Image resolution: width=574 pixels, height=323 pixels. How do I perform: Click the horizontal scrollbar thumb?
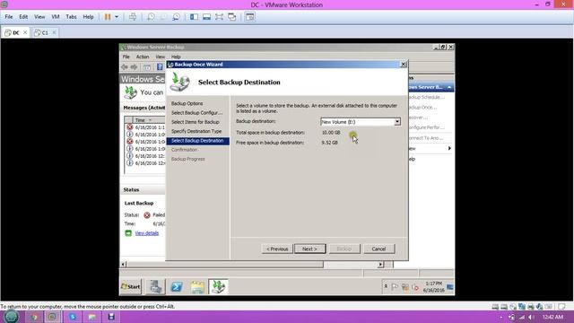coord(225,264)
